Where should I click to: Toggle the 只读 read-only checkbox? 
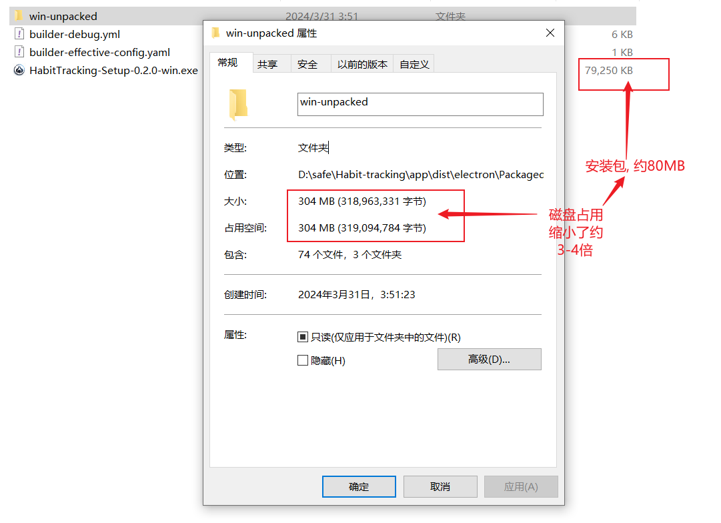(x=303, y=337)
